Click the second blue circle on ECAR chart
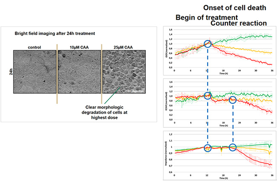Image resolution: width=277 pixels, height=184 pixels. click(233, 100)
